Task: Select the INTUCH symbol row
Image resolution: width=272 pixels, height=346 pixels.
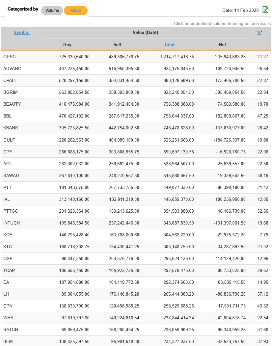Action: point(12,223)
